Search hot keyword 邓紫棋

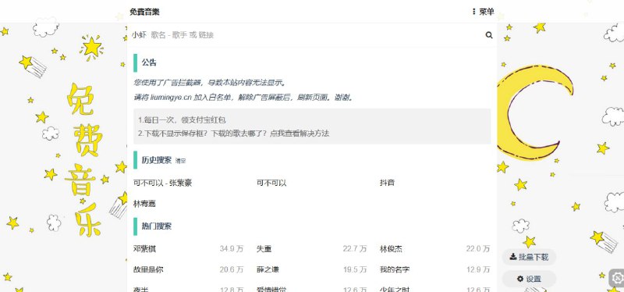point(144,249)
